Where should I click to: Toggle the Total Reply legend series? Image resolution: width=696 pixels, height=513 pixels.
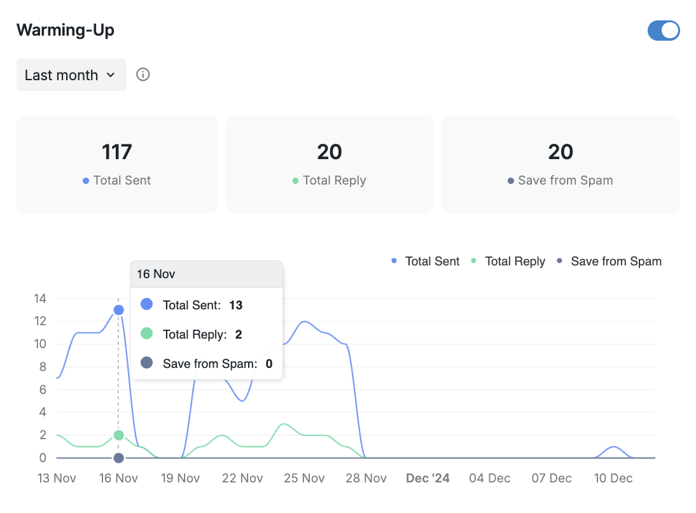click(508, 261)
